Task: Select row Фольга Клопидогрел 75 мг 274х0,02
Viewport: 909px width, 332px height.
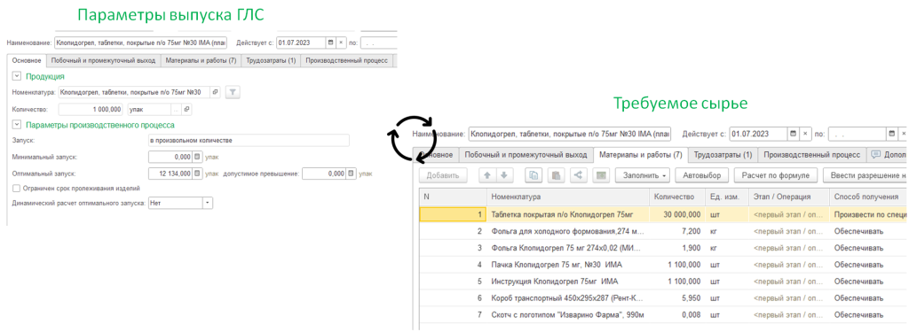Action: 663,248
